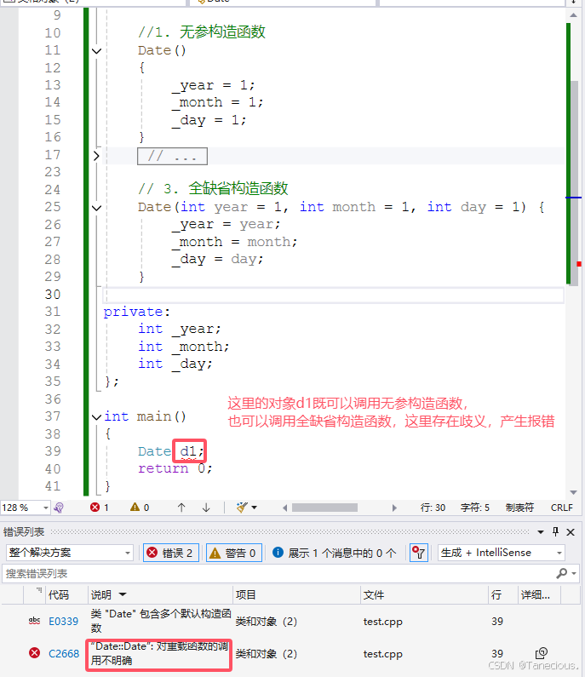This screenshot has height=677, width=585.
Task: Select the C2668 error description text
Action: [x=159, y=654]
